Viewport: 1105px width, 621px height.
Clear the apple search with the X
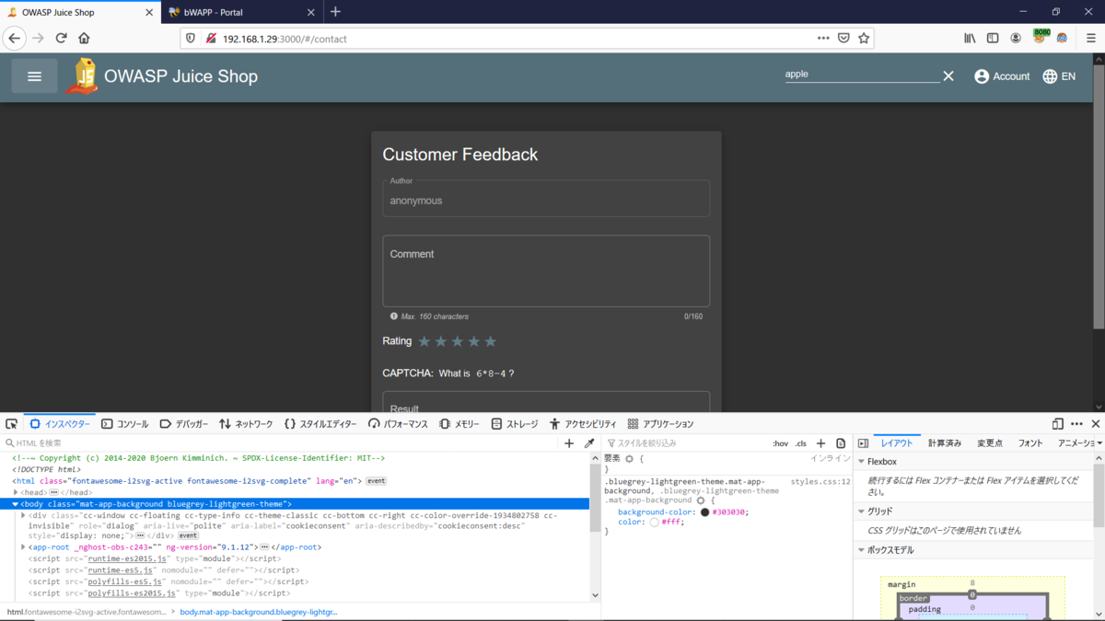[x=948, y=76]
